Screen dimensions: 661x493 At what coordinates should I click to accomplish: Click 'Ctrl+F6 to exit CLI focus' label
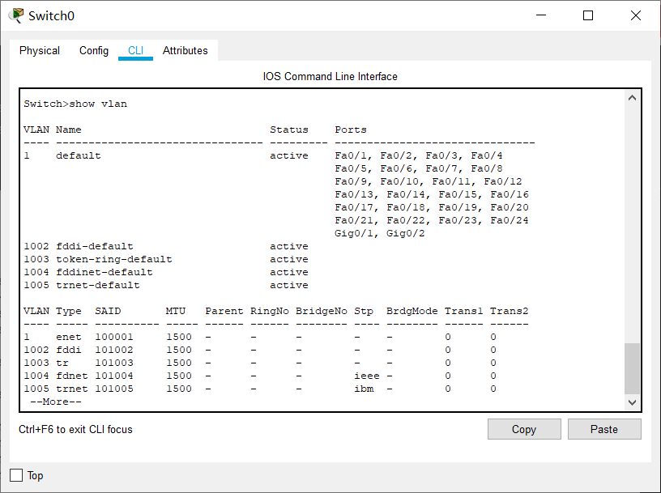point(75,429)
